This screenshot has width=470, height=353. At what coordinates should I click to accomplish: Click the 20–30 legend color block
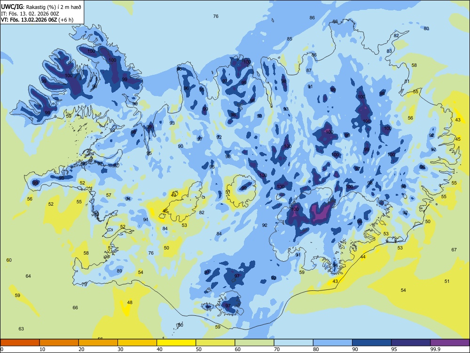tap(98, 343)
